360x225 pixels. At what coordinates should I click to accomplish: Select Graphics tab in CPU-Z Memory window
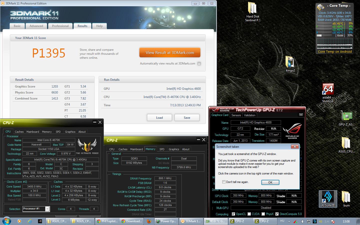click(x=174, y=149)
